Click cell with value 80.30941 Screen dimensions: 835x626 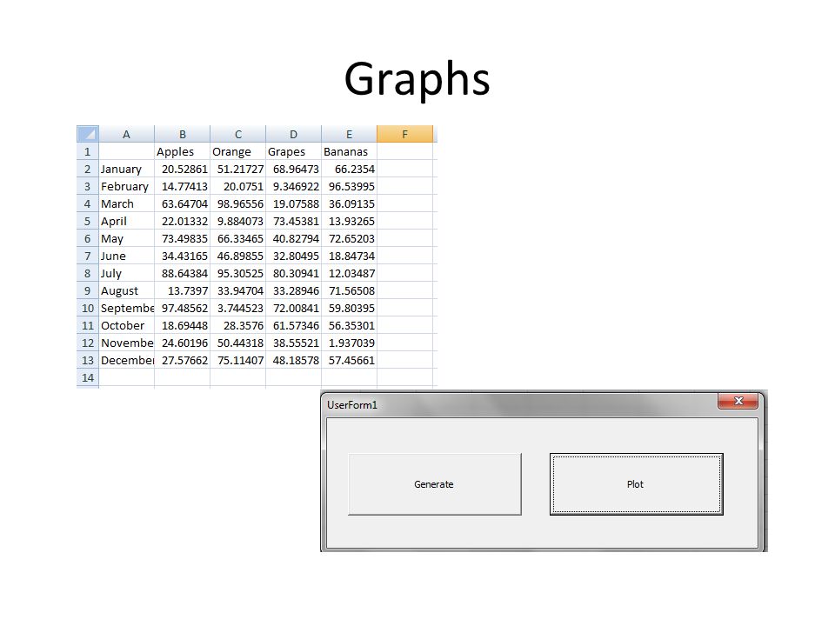point(293,273)
